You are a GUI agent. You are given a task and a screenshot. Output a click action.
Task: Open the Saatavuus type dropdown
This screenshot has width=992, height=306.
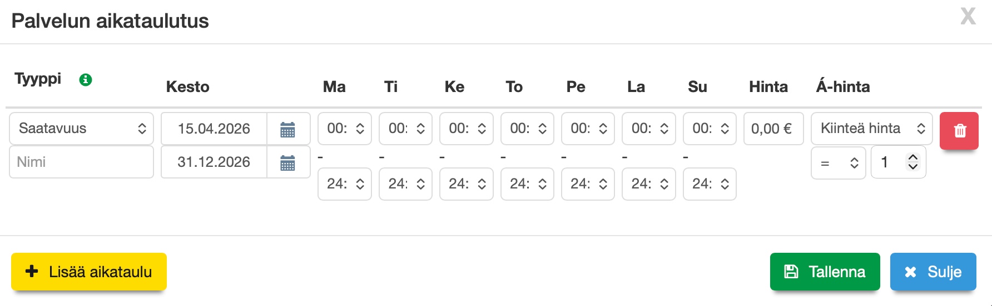point(81,129)
